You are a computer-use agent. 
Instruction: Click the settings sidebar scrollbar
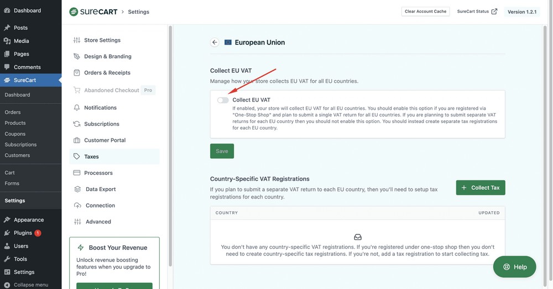coord(170,146)
